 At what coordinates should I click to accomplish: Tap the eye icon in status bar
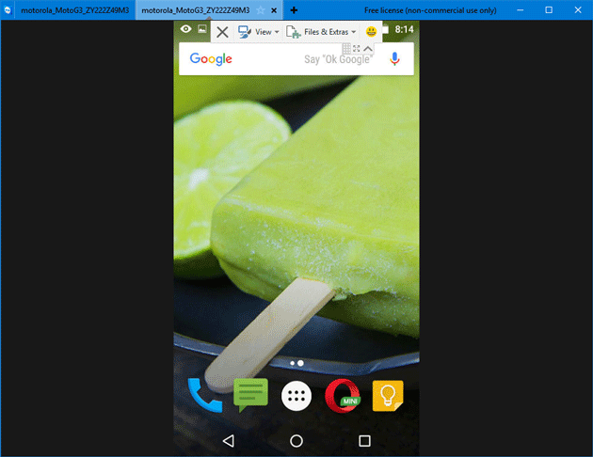185,29
